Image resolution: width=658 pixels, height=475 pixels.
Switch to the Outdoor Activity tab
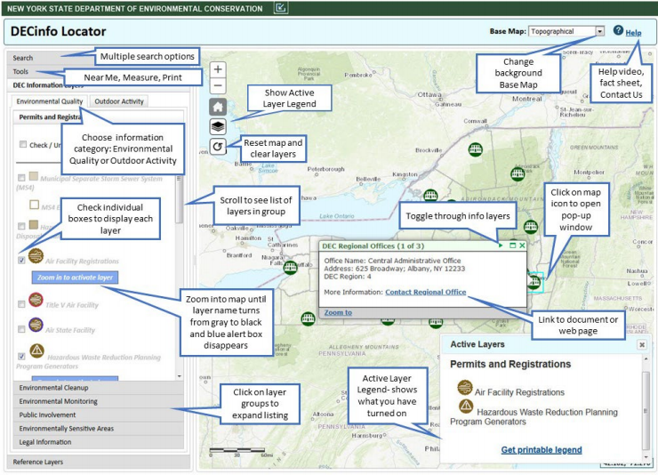(x=119, y=101)
